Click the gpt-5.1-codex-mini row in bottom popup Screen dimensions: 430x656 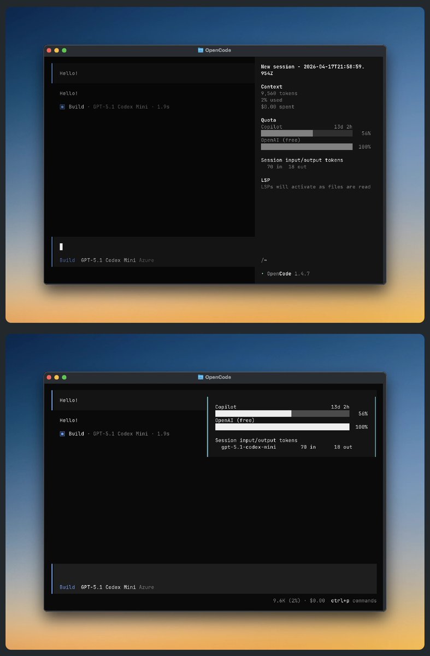(x=287, y=447)
